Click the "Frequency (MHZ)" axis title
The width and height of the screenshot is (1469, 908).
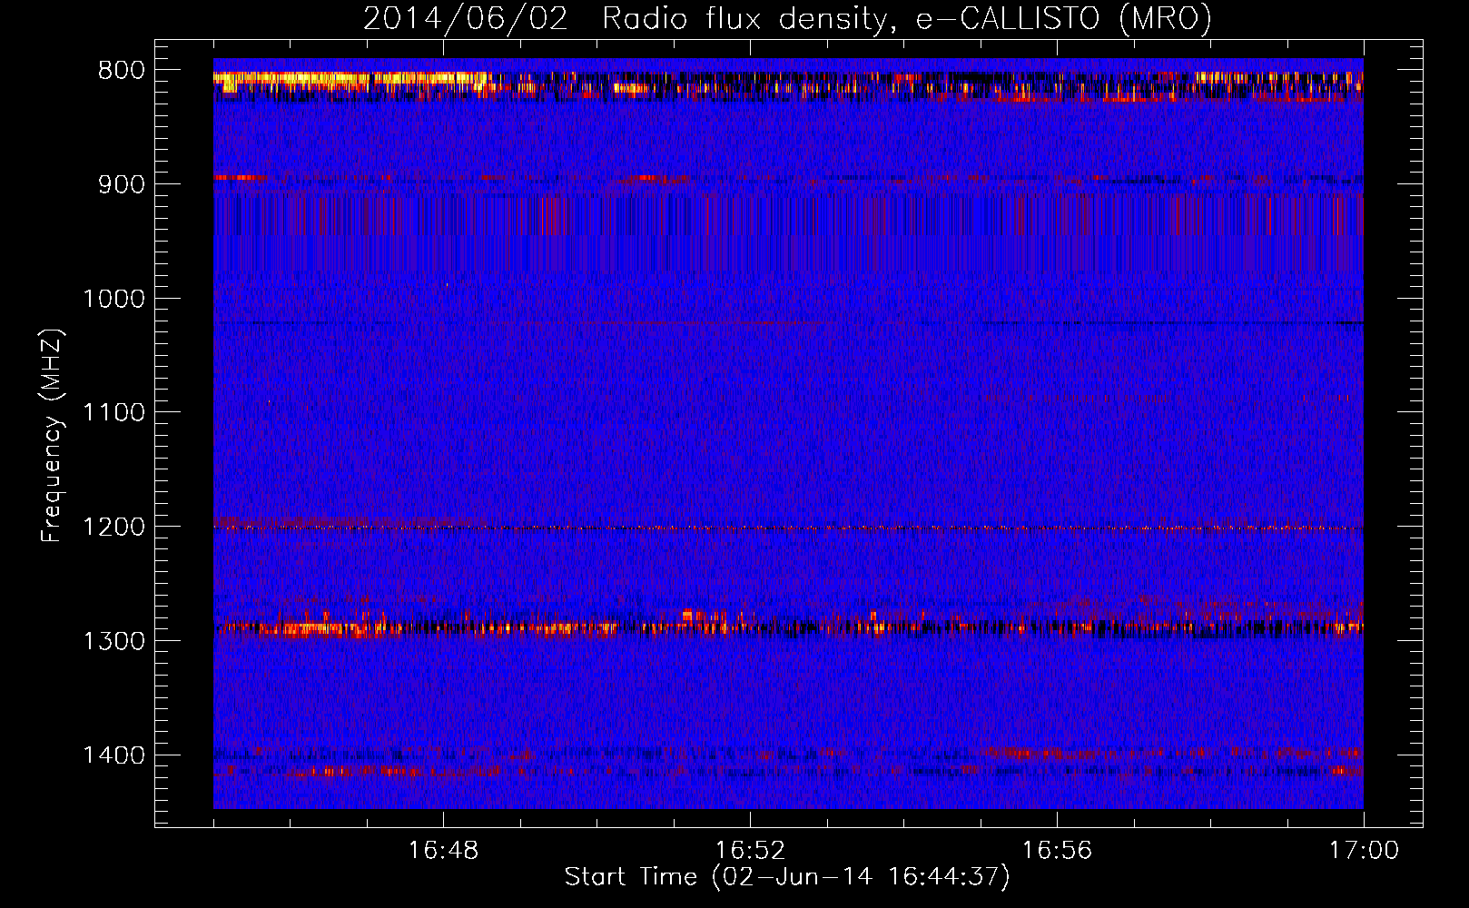pos(53,435)
